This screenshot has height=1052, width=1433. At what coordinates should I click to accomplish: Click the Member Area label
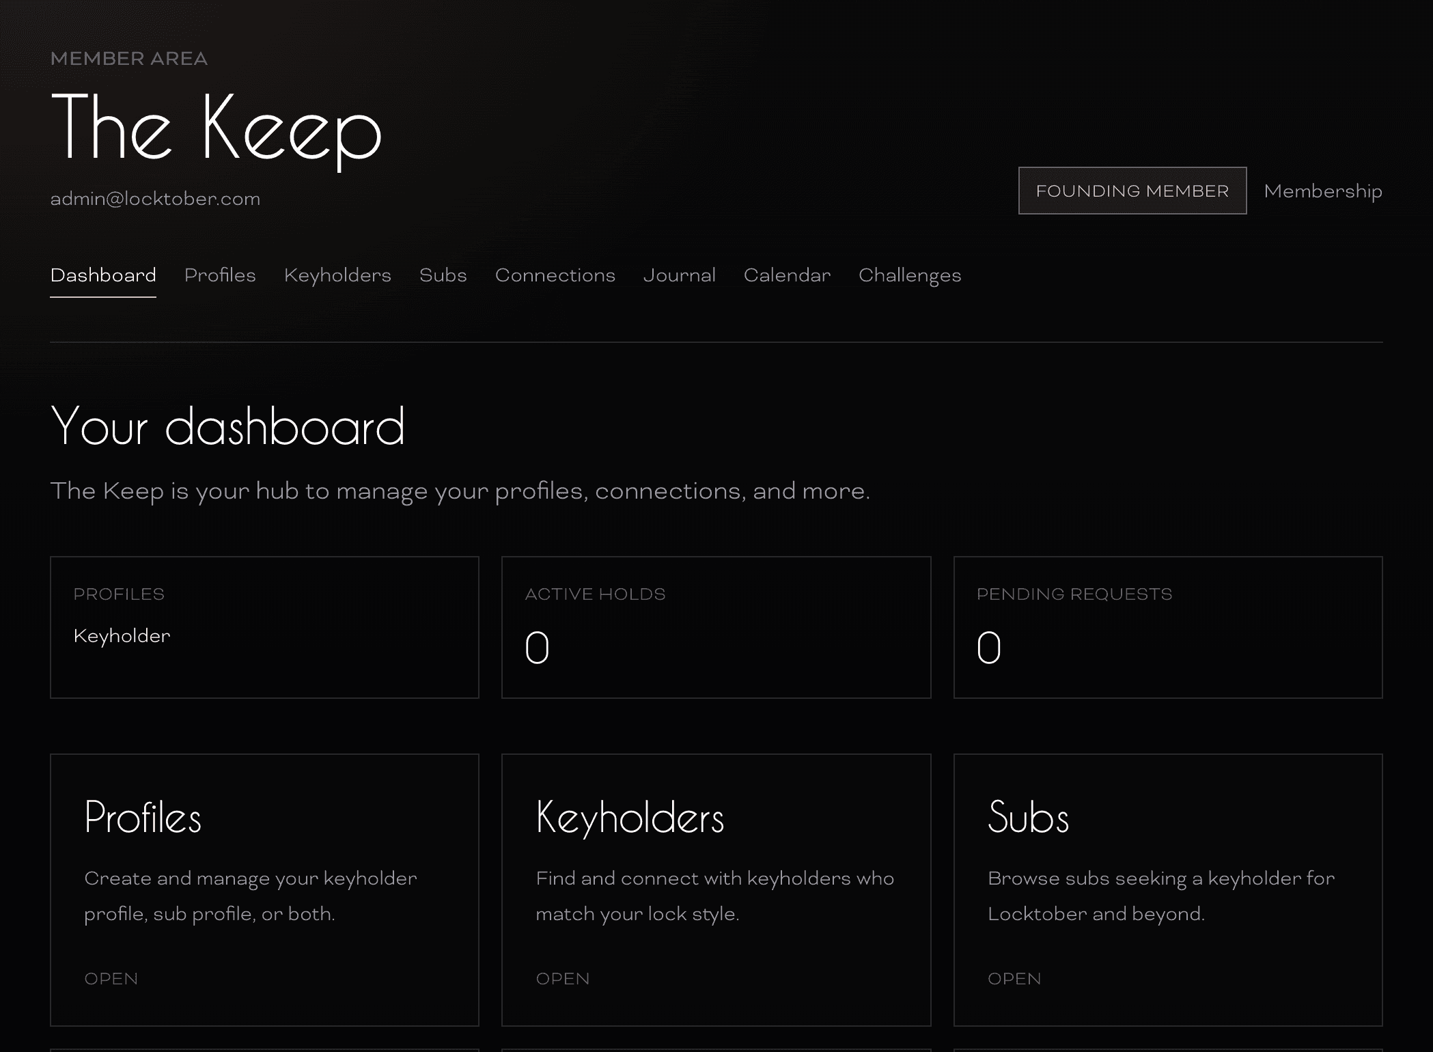(x=129, y=59)
